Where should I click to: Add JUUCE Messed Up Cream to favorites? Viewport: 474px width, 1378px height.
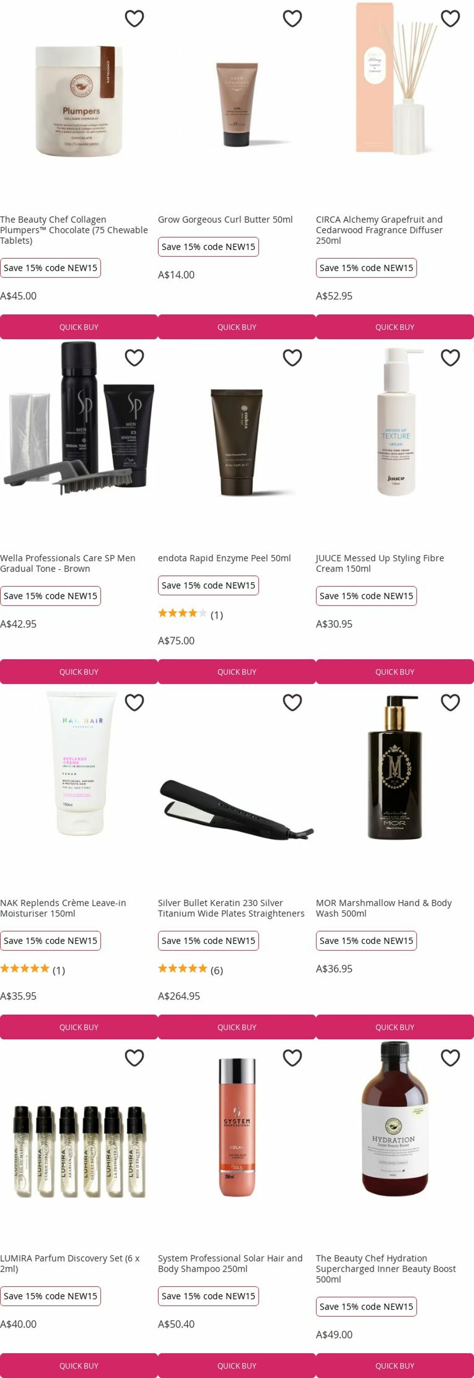[x=451, y=357]
